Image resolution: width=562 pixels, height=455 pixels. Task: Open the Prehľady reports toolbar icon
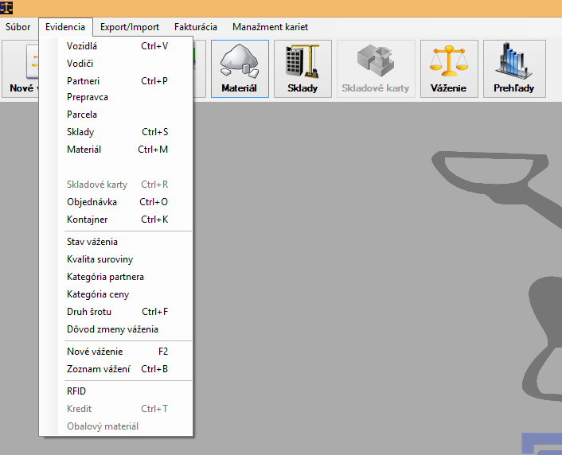(513, 68)
